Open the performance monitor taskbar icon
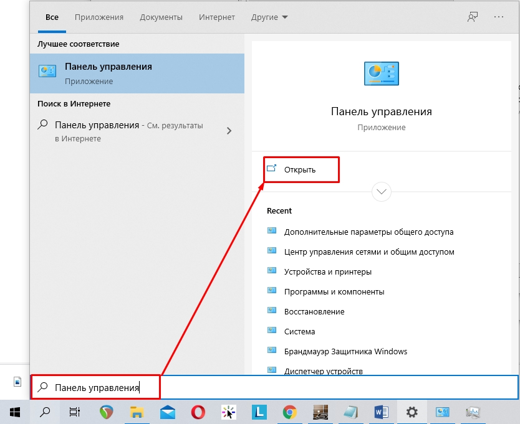 point(473,412)
